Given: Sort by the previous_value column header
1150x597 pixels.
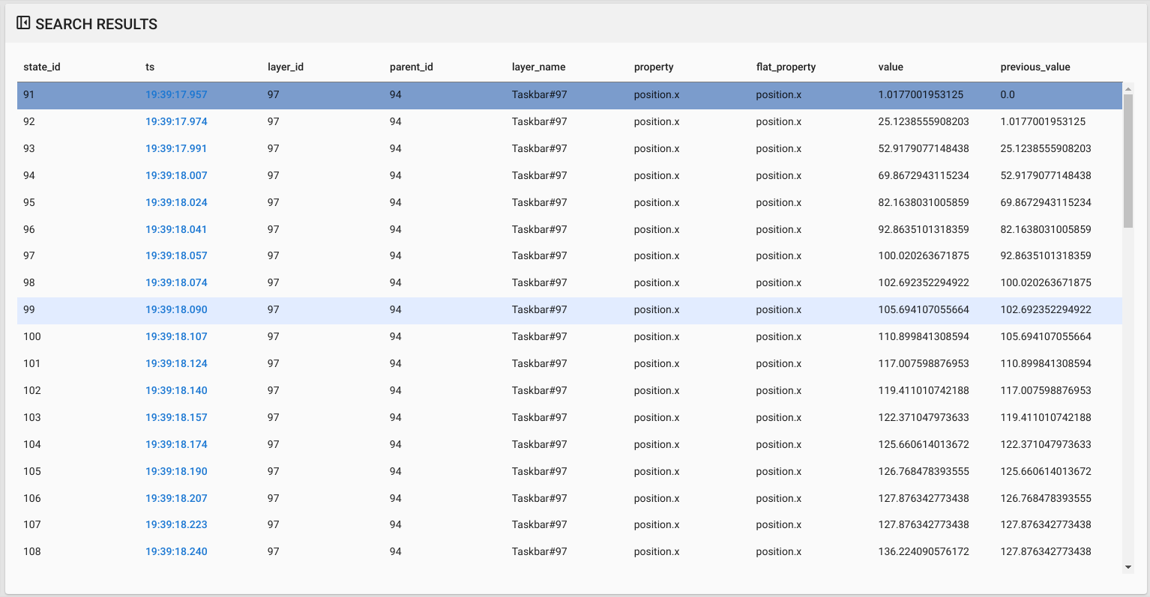Looking at the screenshot, I should (x=1035, y=67).
